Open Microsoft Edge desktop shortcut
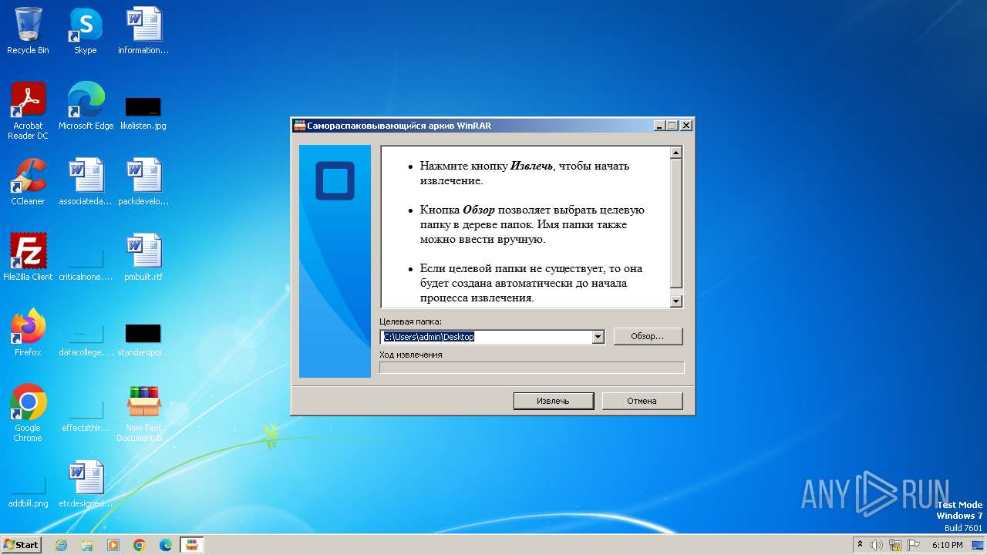Viewport: 987px width, 555px height. [86, 106]
